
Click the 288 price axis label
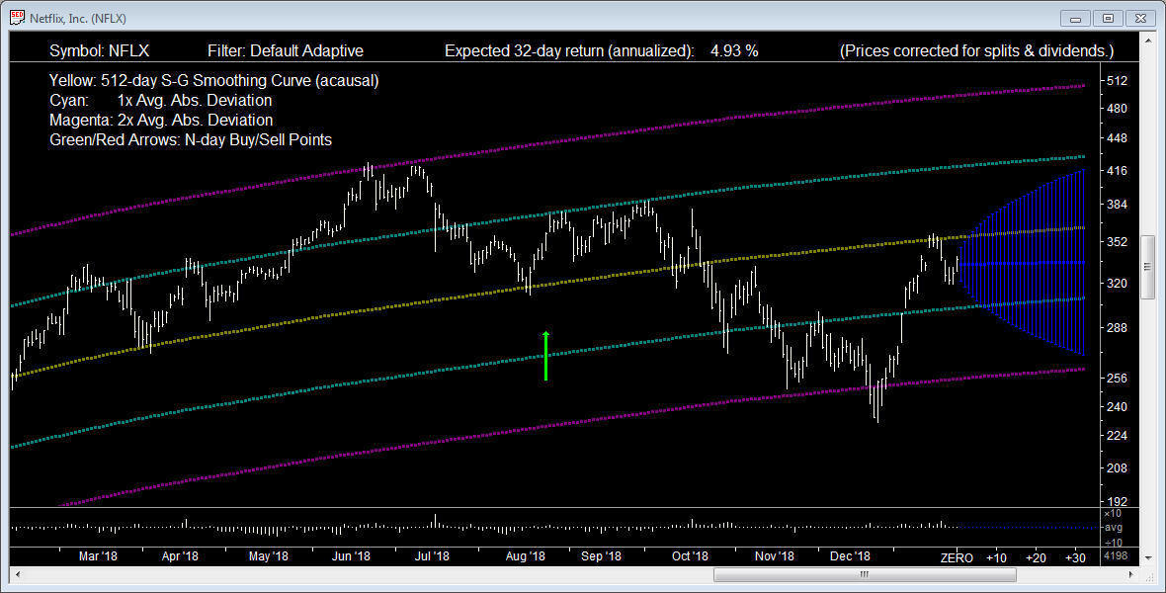[1117, 327]
